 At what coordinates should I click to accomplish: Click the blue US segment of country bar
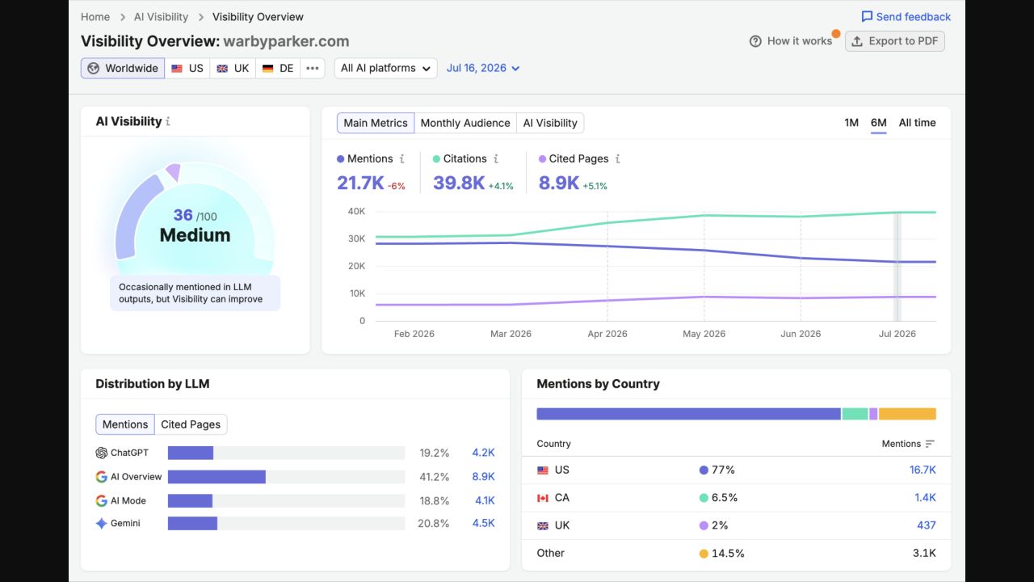688,414
